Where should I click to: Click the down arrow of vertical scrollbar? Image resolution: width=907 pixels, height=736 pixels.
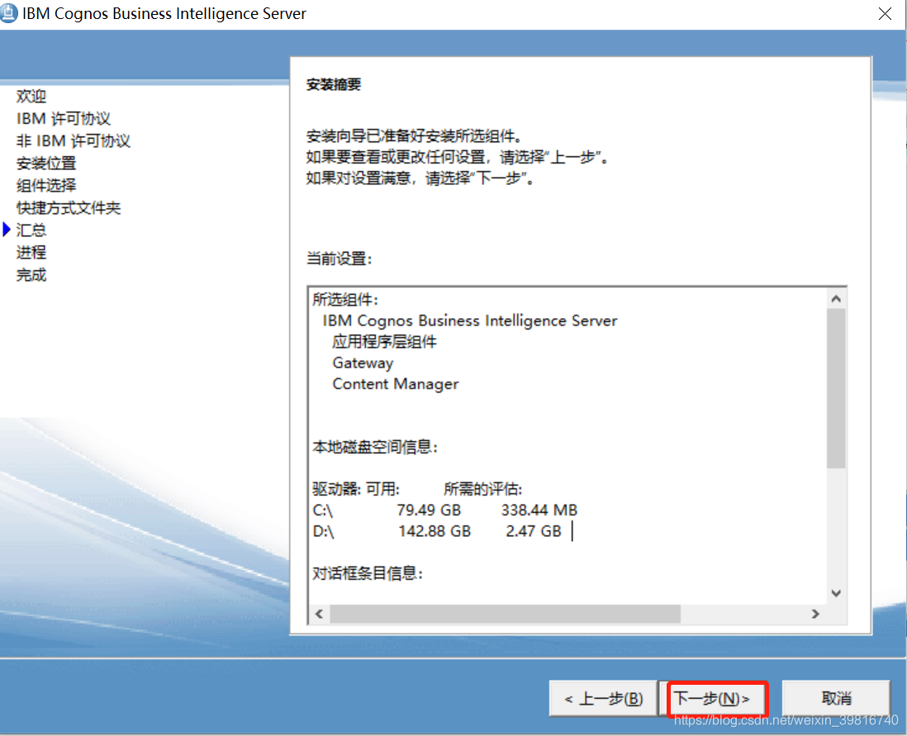[x=836, y=593]
